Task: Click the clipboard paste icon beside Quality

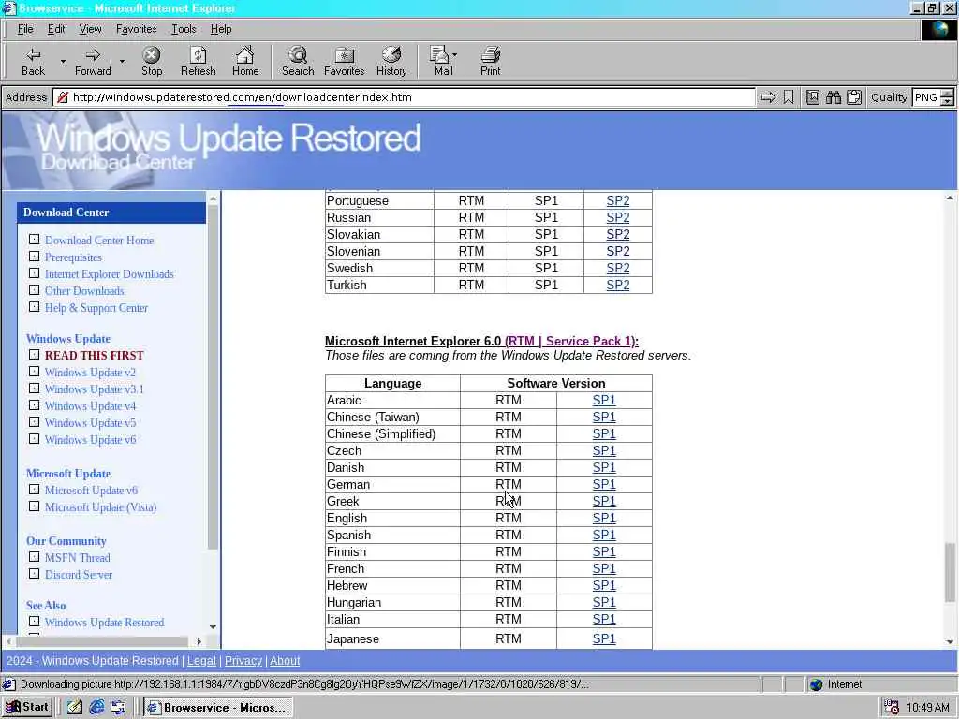Action: pyautogui.click(x=854, y=97)
